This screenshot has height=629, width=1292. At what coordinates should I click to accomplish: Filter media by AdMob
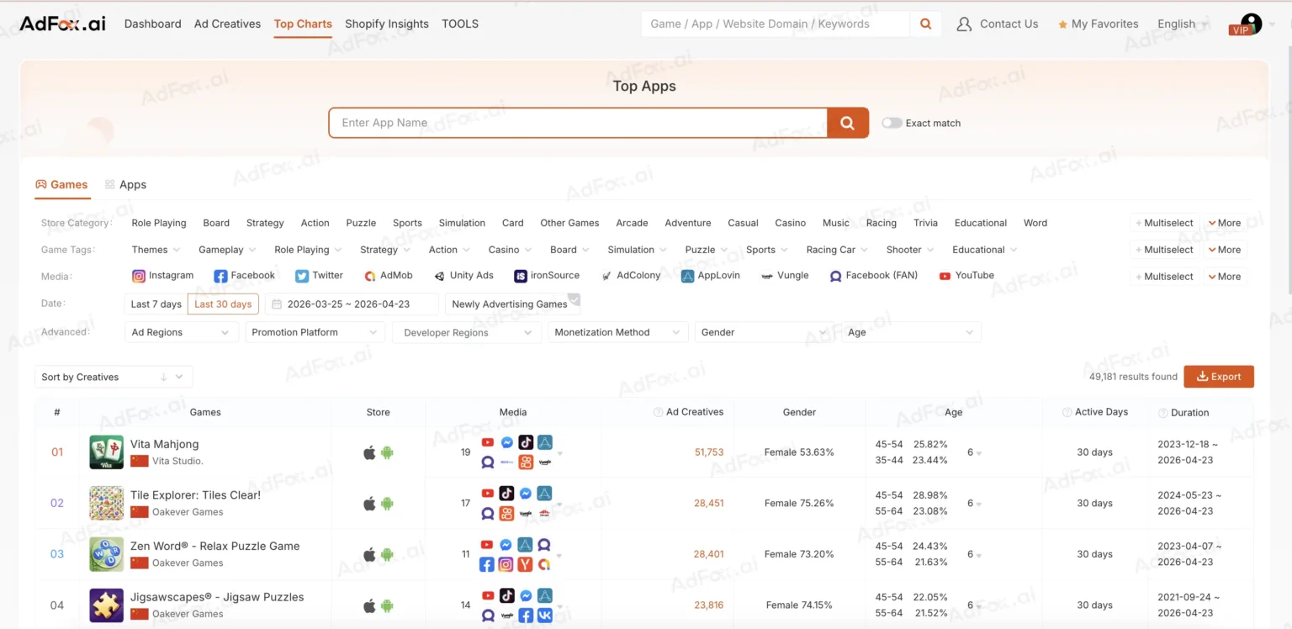point(388,276)
